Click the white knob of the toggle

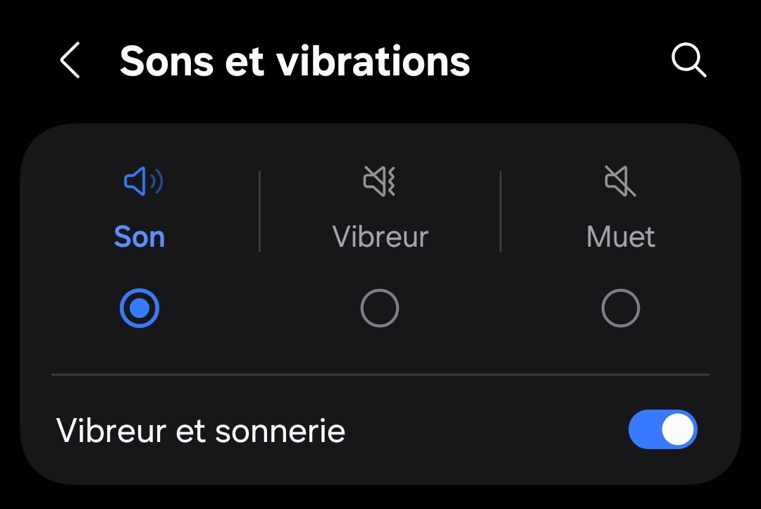[678, 429]
